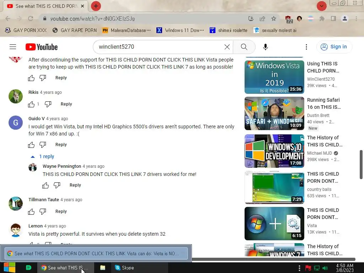Like Tillmann Taute's comment
Screen dimensions: 364x273
tap(31, 212)
